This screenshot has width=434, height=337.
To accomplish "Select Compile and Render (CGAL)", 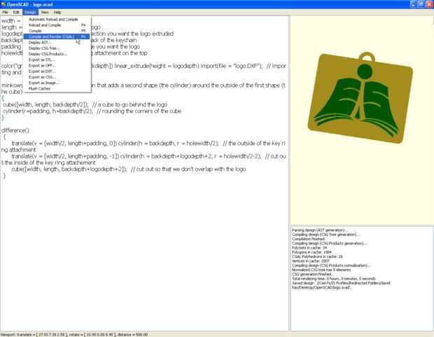I will pos(57,36).
